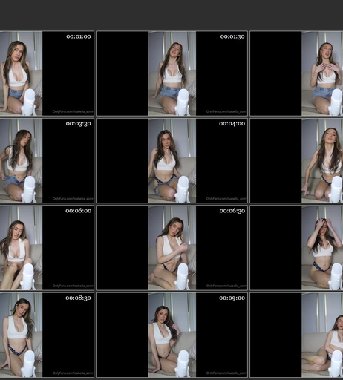Click the thumbnail stamped 00:03:30
Image resolution: width=343 pixels, height=380 pixels.
click(47, 160)
